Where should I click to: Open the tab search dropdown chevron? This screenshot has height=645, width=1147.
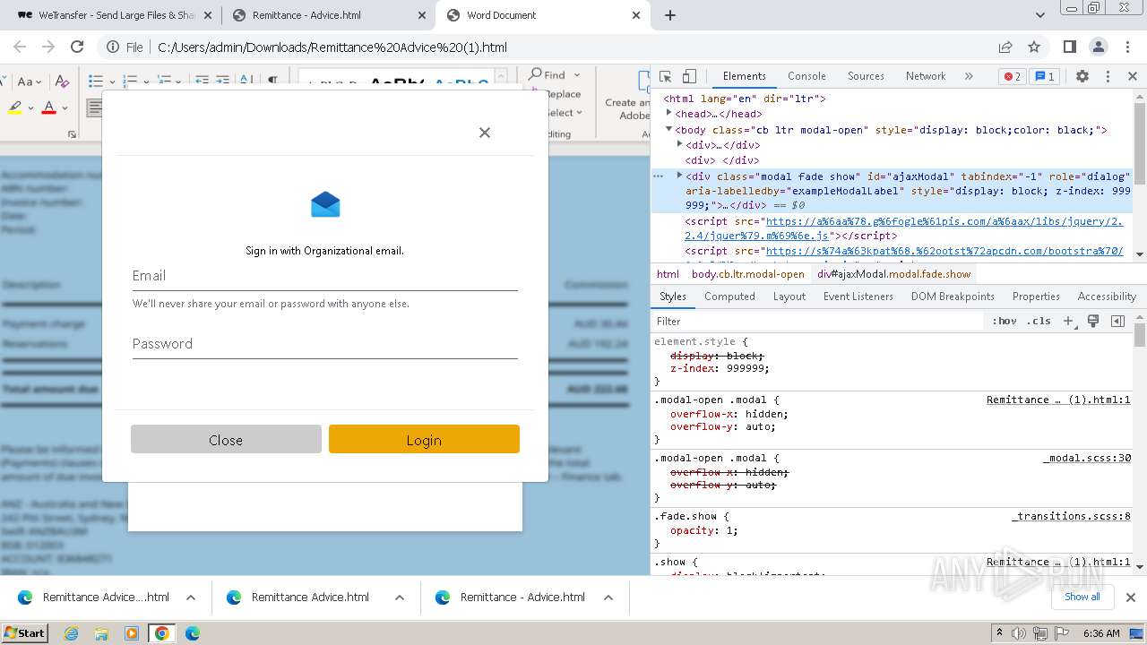[x=1040, y=15]
